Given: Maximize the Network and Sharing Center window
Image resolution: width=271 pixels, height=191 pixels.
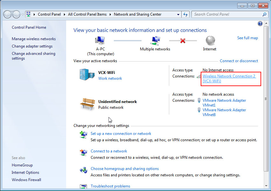Looking at the screenshot, I should click(253, 6).
